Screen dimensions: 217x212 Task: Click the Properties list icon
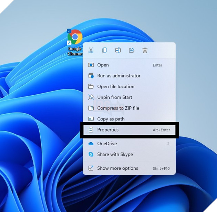click(x=91, y=130)
